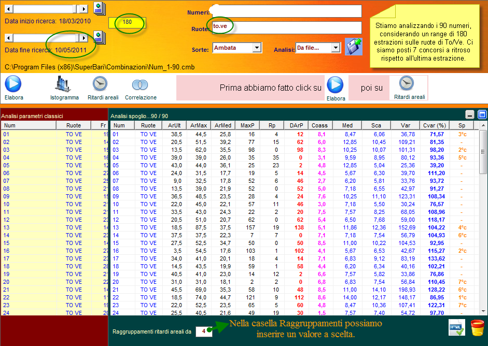The height and width of the screenshot is (346, 488).
Task: Click Coass value 8,1 in row 01
Action: pyautogui.click(x=322, y=134)
